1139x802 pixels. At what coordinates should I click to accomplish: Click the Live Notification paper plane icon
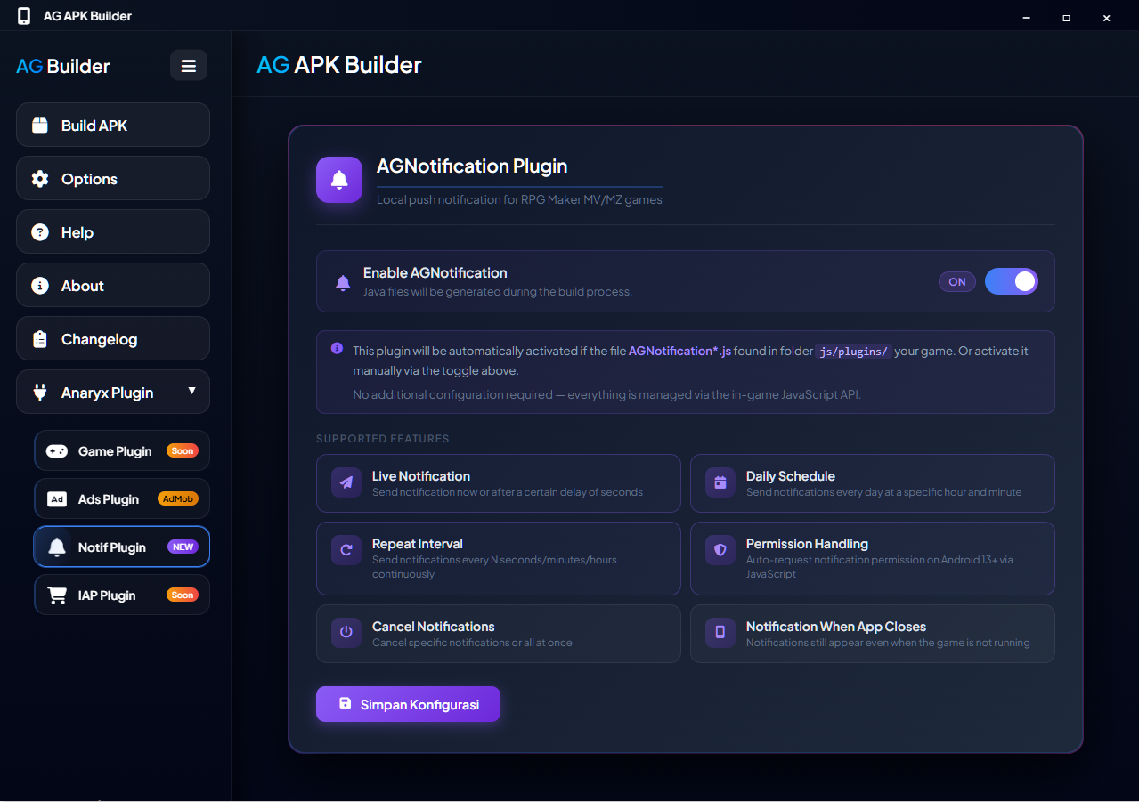346,482
